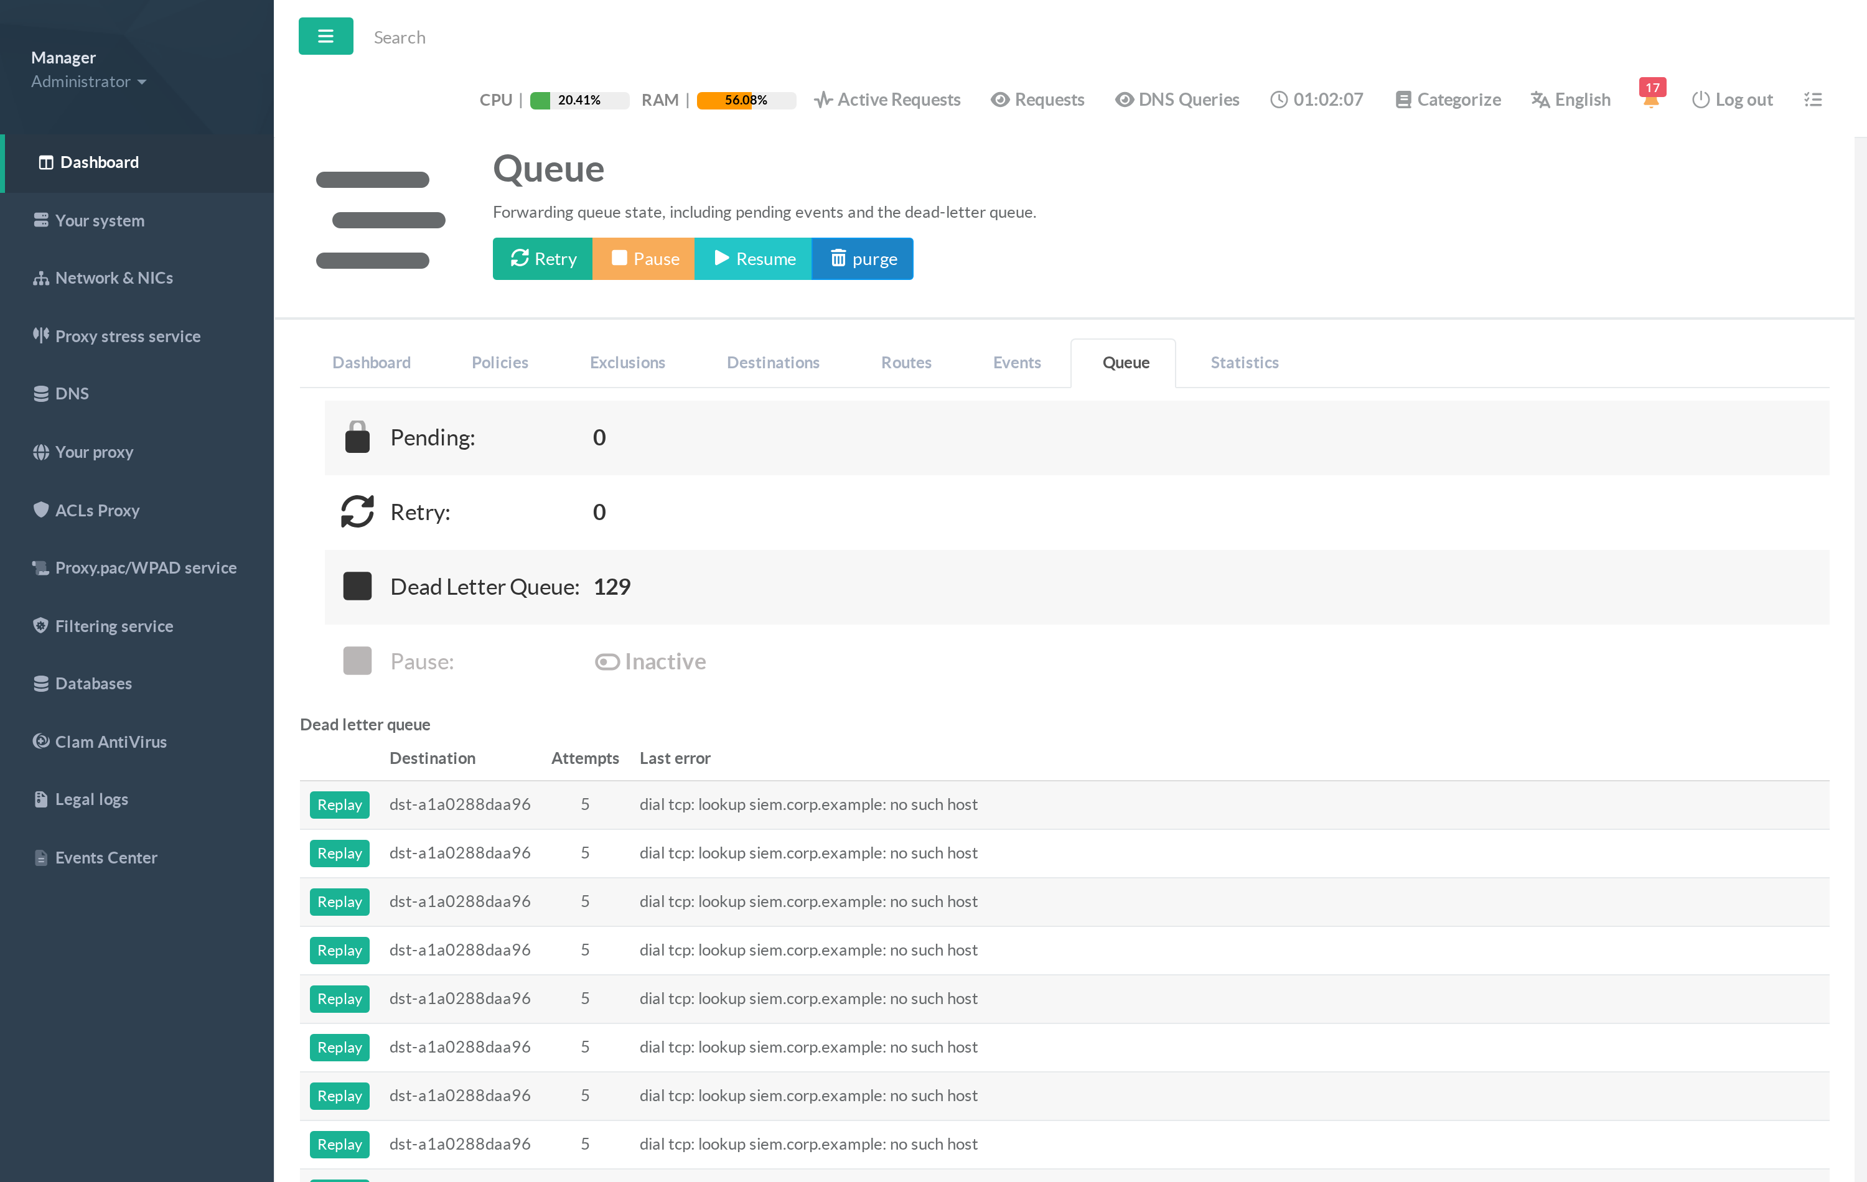The image size is (1867, 1182).
Task: Open the Destinations tab
Action: 773,362
